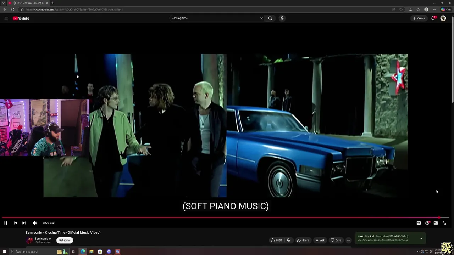Pause the video

tap(6, 223)
